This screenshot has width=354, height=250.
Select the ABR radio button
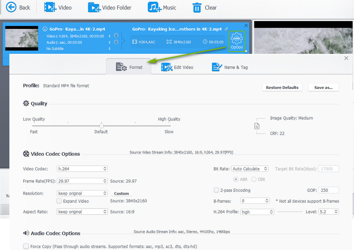click(236, 179)
